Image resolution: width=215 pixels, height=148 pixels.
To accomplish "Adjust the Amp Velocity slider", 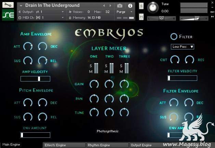I will click(35, 79).
